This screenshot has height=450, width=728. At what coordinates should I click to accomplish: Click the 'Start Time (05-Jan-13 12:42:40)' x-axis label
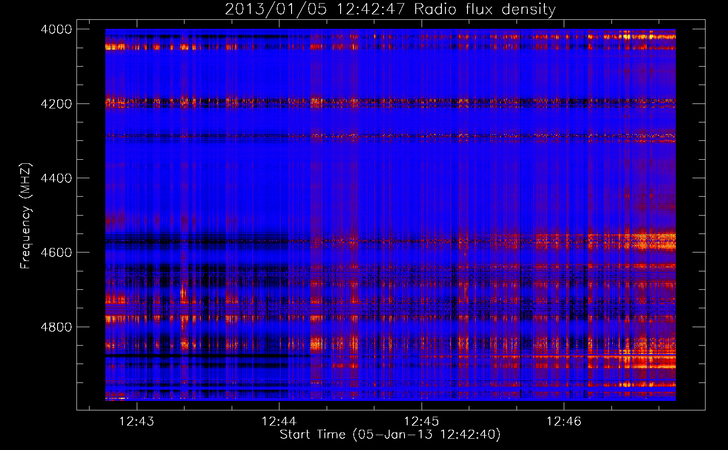pyautogui.click(x=390, y=435)
